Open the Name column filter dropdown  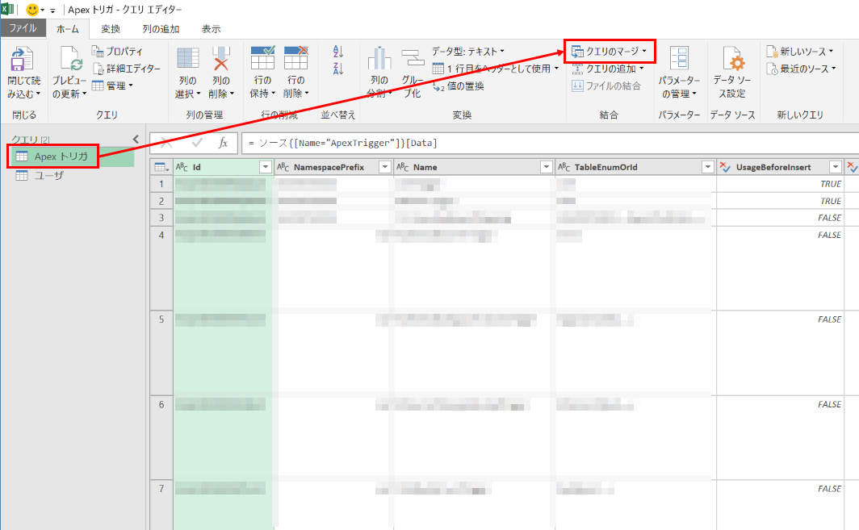tap(547, 167)
